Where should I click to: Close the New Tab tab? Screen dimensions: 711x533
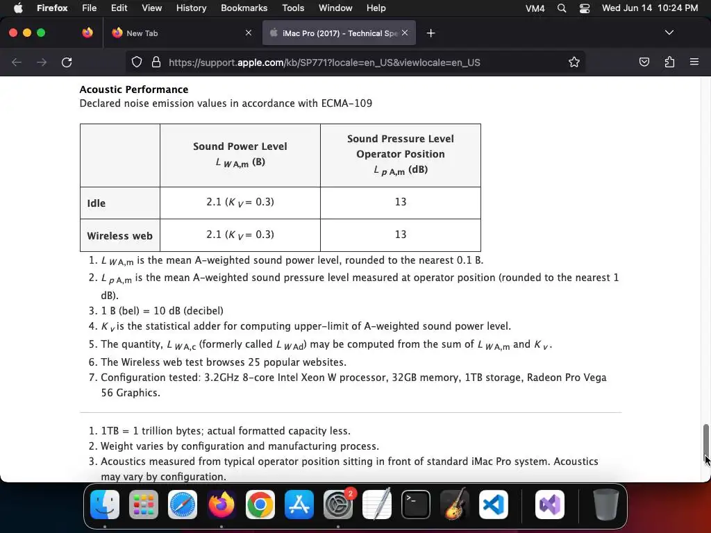click(249, 33)
